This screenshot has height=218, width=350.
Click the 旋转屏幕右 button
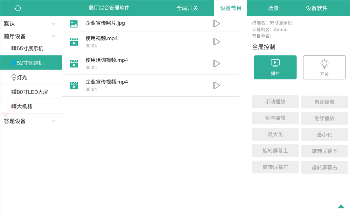click(x=324, y=167)
